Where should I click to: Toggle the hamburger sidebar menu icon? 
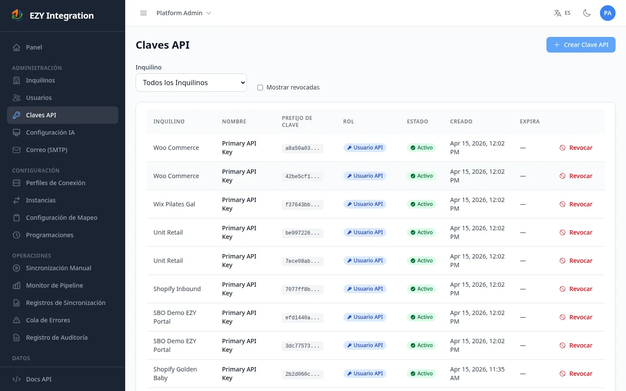(143, 13)
